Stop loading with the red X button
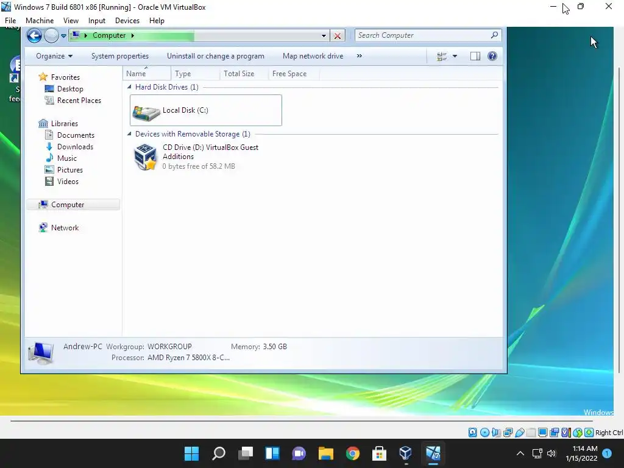 (338, 36)
